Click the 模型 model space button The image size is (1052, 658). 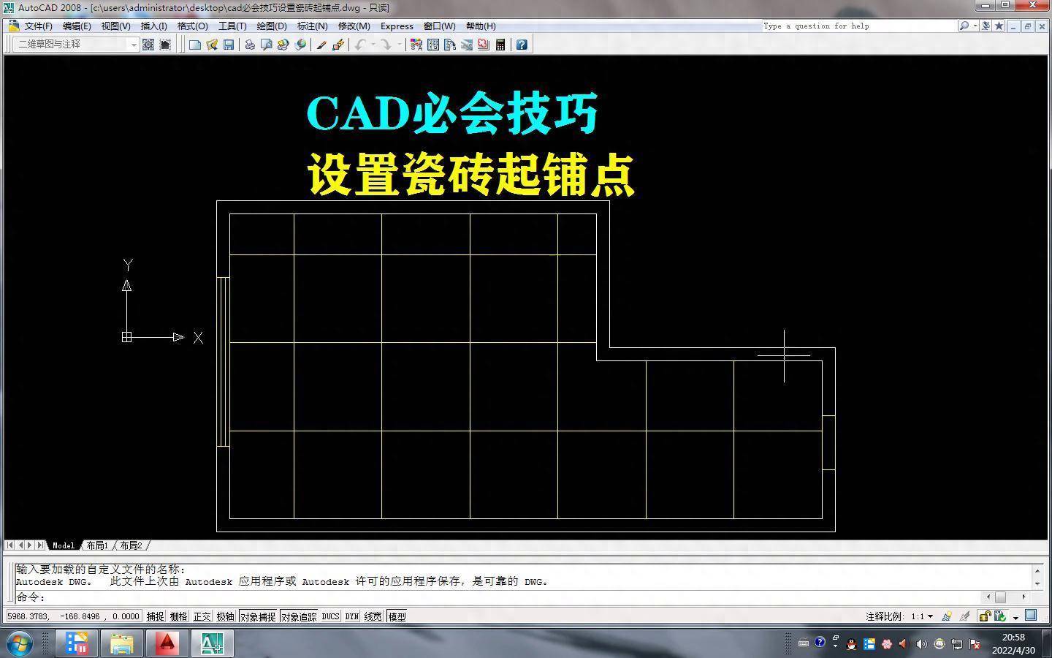pos(397,616)
